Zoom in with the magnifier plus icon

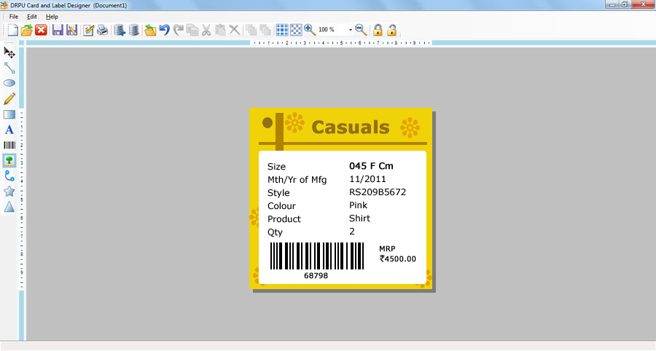pyautogui.click(x=310, y=30)
